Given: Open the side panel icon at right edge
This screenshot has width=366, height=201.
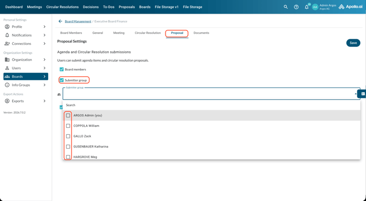Looking at the screenshot, I should (x=363, y=94).
